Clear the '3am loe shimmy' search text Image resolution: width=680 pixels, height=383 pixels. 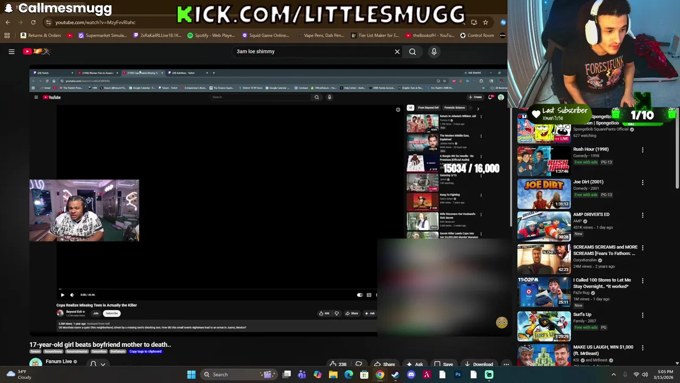397,52
